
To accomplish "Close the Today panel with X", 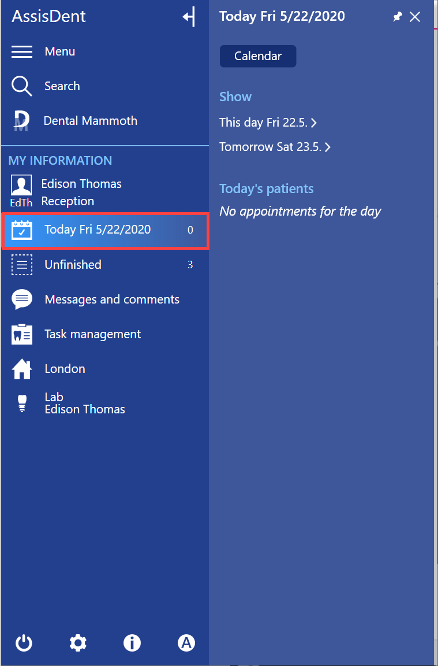I will [x=415, y=17].
